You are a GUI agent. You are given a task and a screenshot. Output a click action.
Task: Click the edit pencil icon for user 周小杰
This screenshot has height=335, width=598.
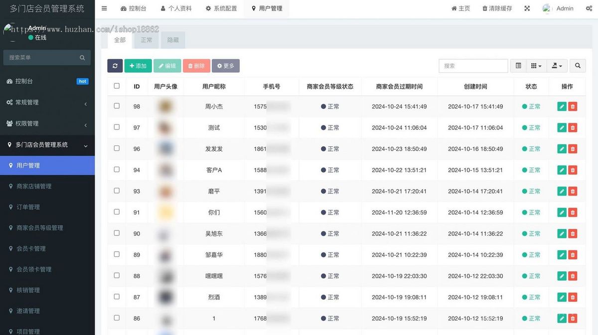(x=561, y=106)
